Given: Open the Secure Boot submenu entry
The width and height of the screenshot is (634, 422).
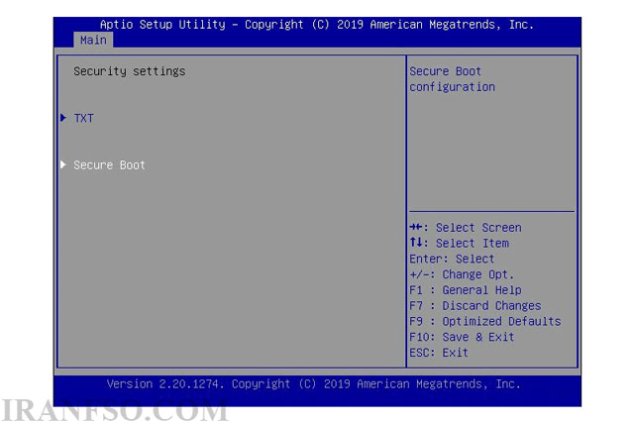Looking at the screenshot, I should click(109, 165).
